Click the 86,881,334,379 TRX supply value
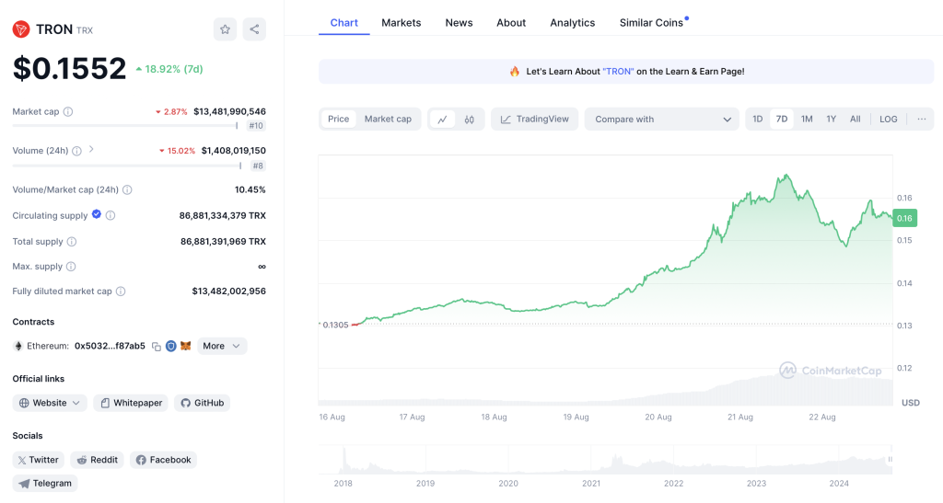 coord(223,215)
